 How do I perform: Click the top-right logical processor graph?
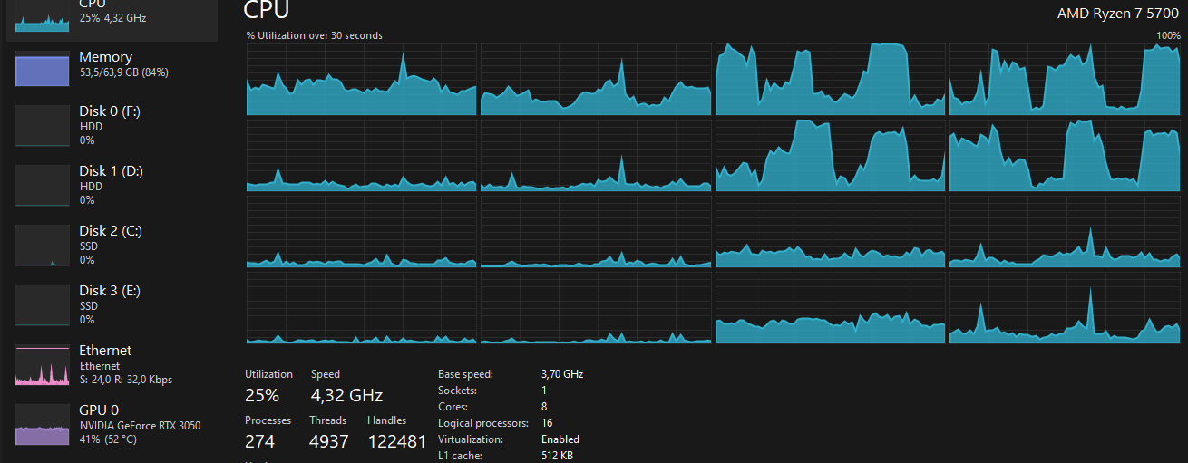click(x=1065, y=80)
